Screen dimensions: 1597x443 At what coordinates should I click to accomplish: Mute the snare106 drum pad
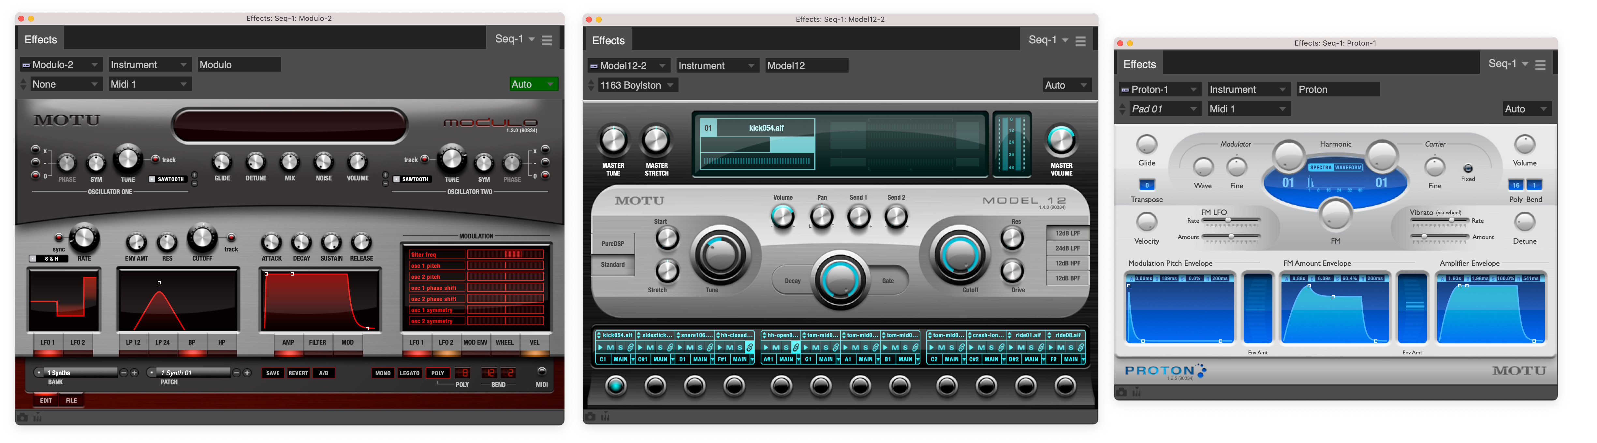tap(689, 348)
